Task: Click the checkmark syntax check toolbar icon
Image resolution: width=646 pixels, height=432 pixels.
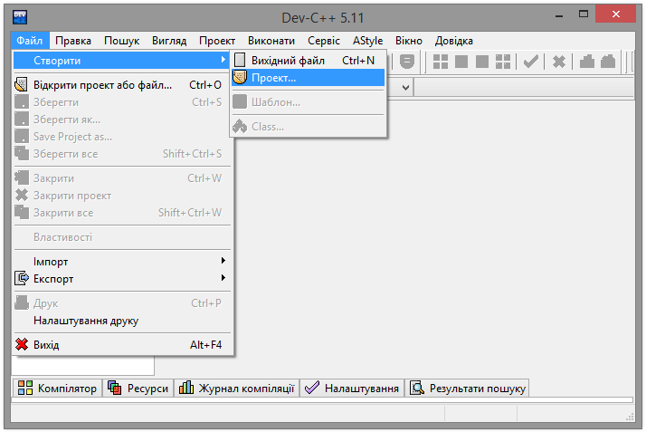Action: [531, 62]
